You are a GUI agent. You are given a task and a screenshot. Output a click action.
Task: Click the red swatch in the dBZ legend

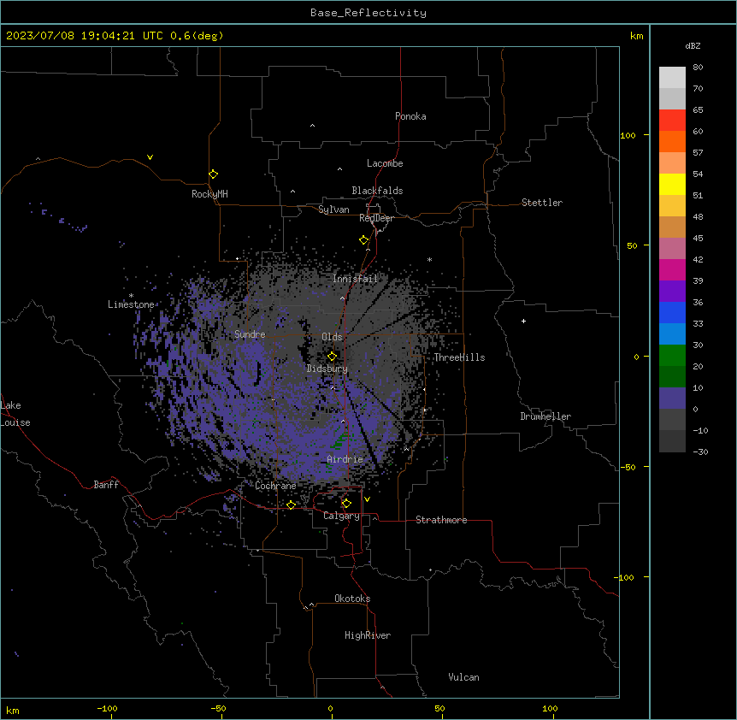point(672,120)
